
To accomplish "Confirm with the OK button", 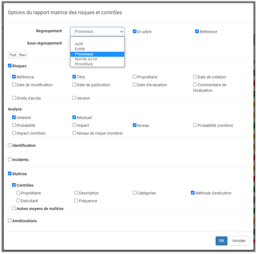I will coord(221,241).
